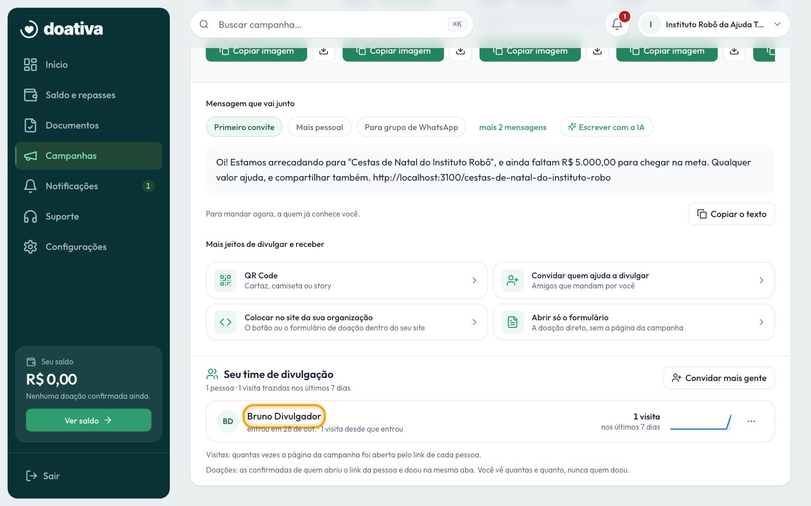Show 'mais 2 mensagens' options
This screenshot has height=506, width=811.
(x=512, y=127)
